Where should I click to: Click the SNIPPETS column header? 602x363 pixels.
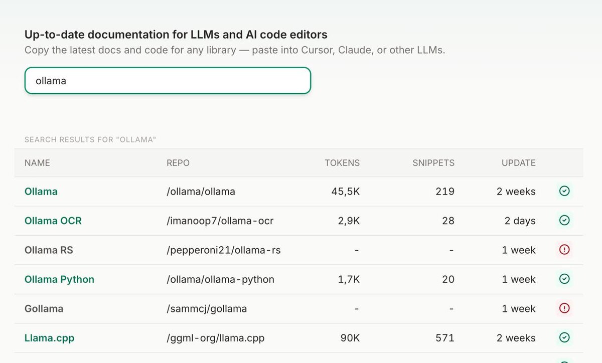click(433, 163)
